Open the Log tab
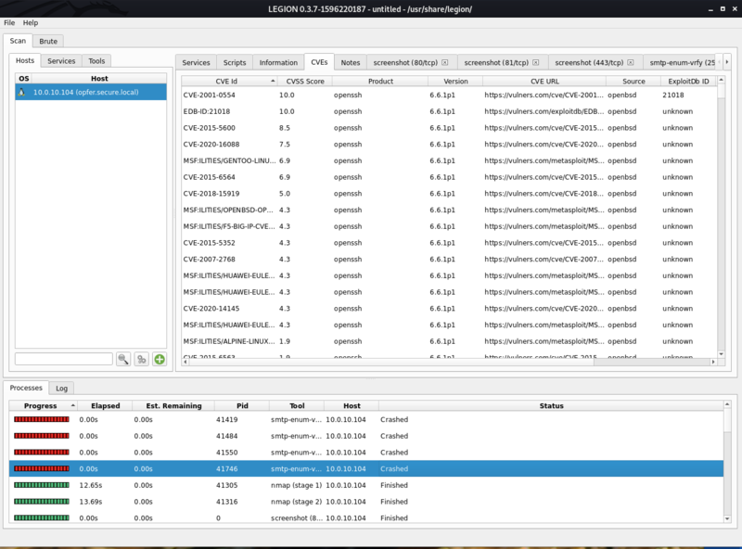Screen dimensions: 742x549 [x=61, y=388]
